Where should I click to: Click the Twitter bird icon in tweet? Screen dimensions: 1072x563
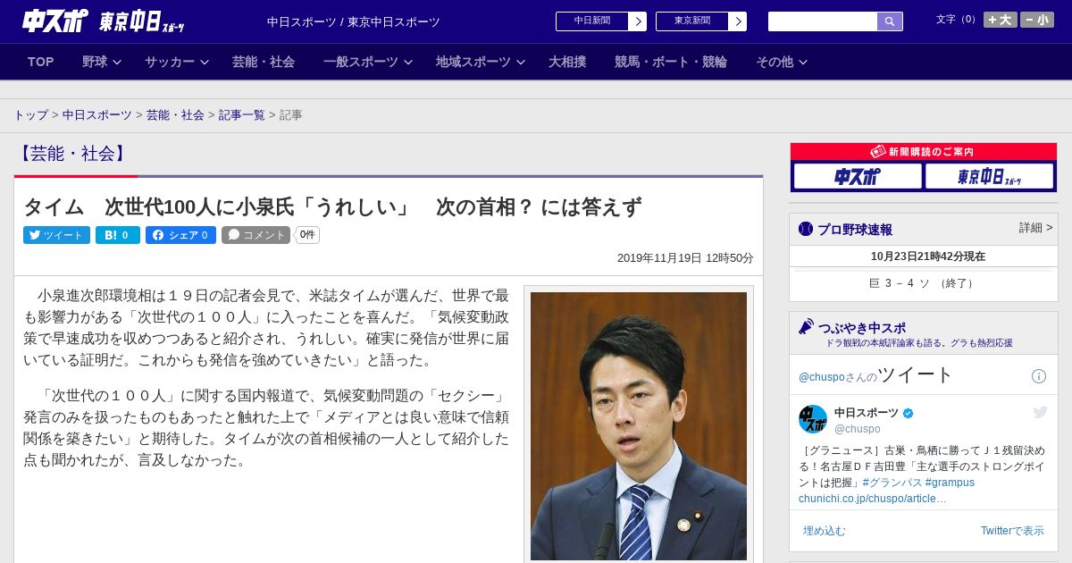point(1040,412)
